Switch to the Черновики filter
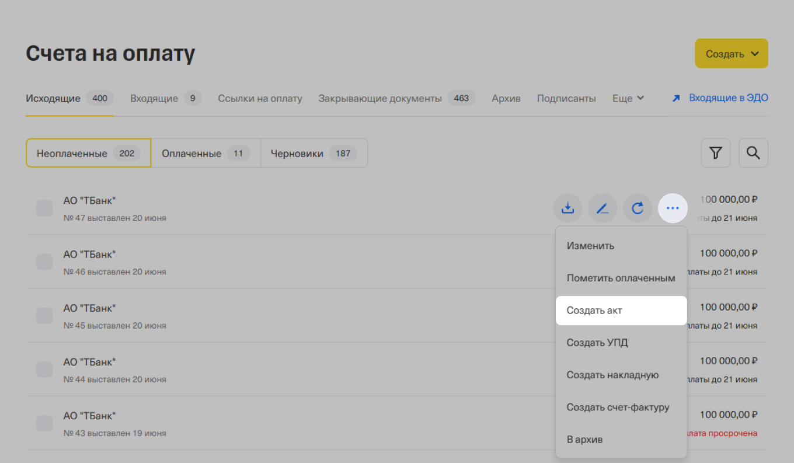Screen dimensions: 794x463 [297, 154]
